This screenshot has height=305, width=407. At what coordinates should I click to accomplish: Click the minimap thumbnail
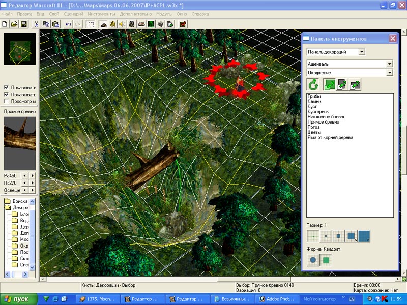(x=20, y=49)
